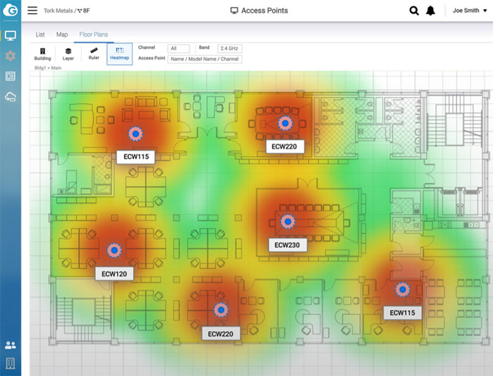Open the Joe Smith account dropdown
Viewport: 493px width, 376px height.
point(470,11)
